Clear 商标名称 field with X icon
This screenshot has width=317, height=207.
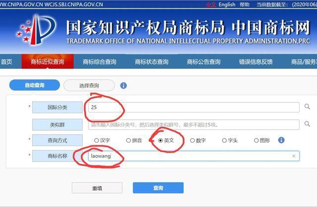(294, 156)
